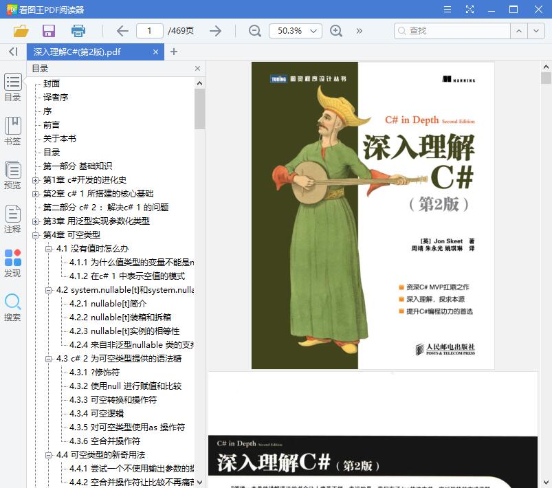Click the book cover page in the viewer
The image size is (552, 488).
tap(373, 216)
